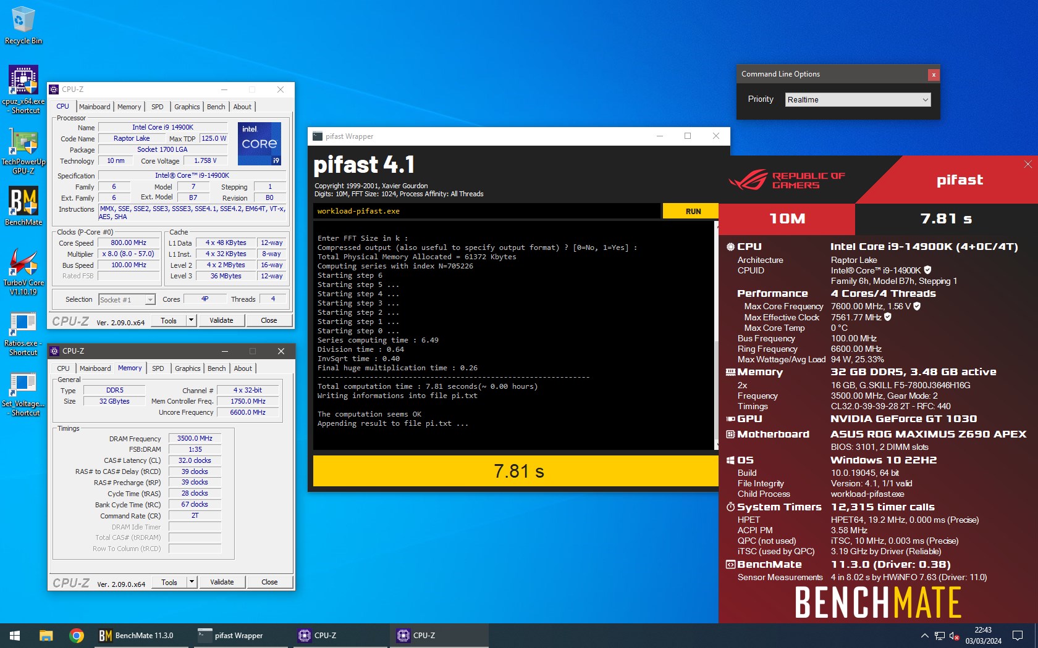Click the BENCHMATE logo at panel bottom

pos(878,602)
